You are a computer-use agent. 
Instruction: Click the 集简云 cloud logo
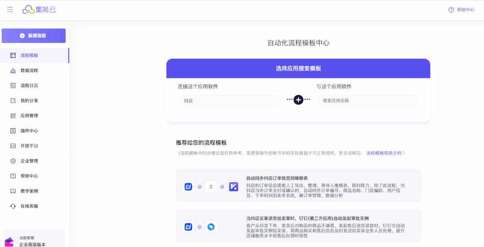tap(28, 9)
